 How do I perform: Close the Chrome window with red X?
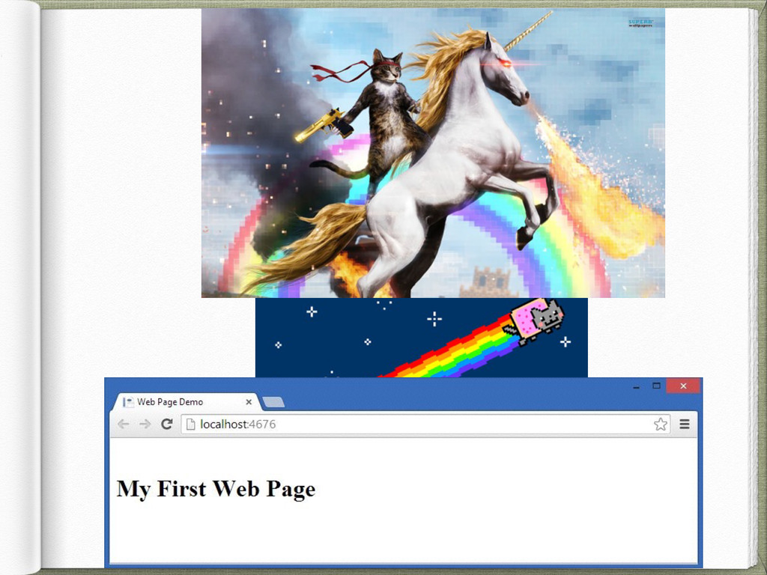pyautogui.click(x=683, y=386)
